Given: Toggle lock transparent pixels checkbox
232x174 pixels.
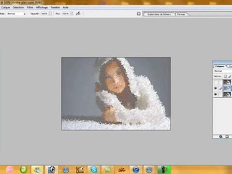Looking at the screenshot, I should click(225, 76).
